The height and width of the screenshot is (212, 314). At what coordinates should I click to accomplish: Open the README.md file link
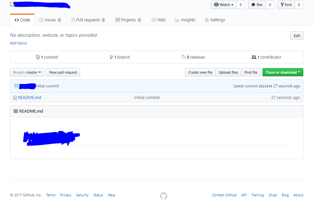[x=29, y=98]
